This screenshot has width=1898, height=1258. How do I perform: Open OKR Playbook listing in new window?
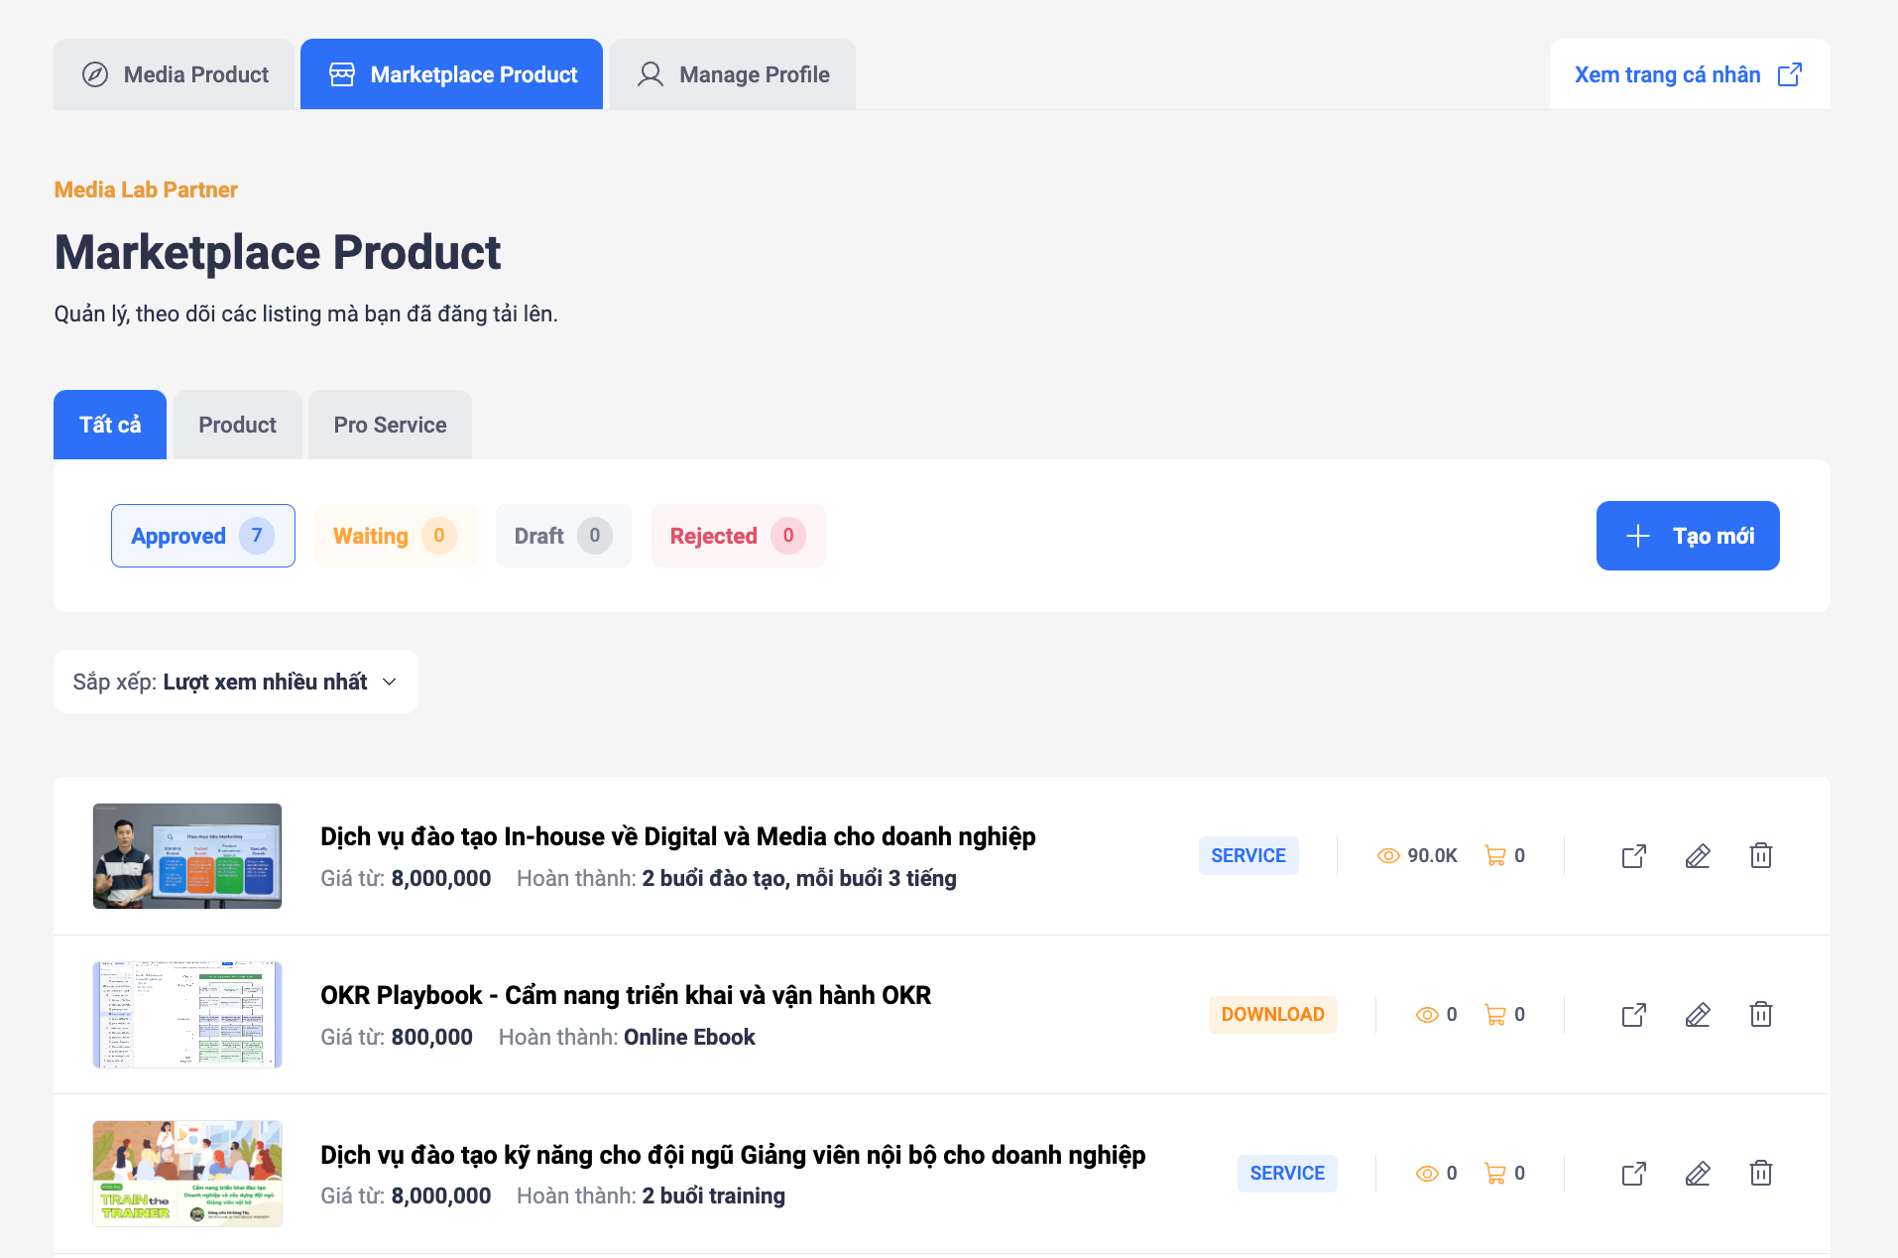tap(1633, 1014)
